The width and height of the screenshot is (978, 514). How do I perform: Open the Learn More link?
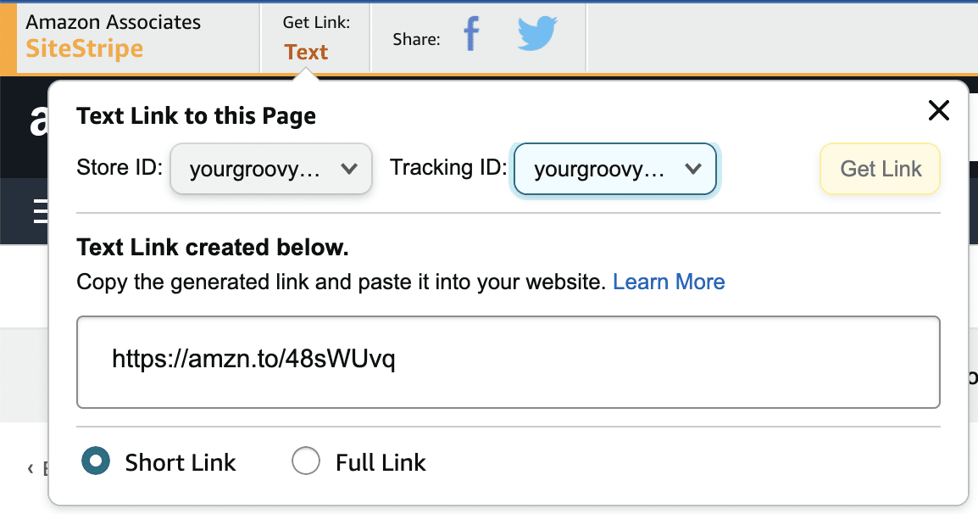click(x=669, y=282)
